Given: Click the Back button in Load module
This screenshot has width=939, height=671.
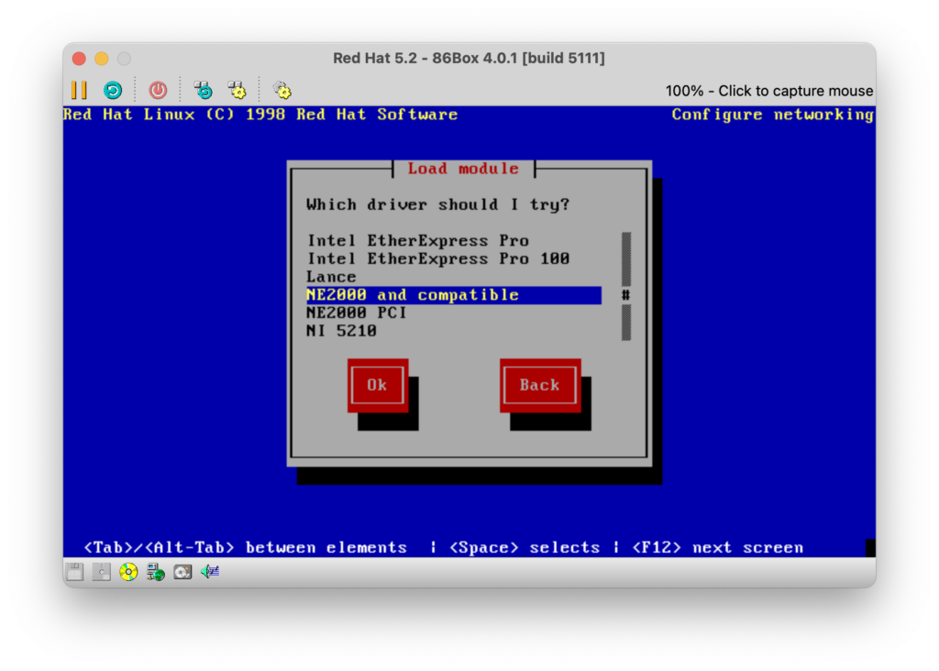Looking at the screenshot, I should pos(540,386).
